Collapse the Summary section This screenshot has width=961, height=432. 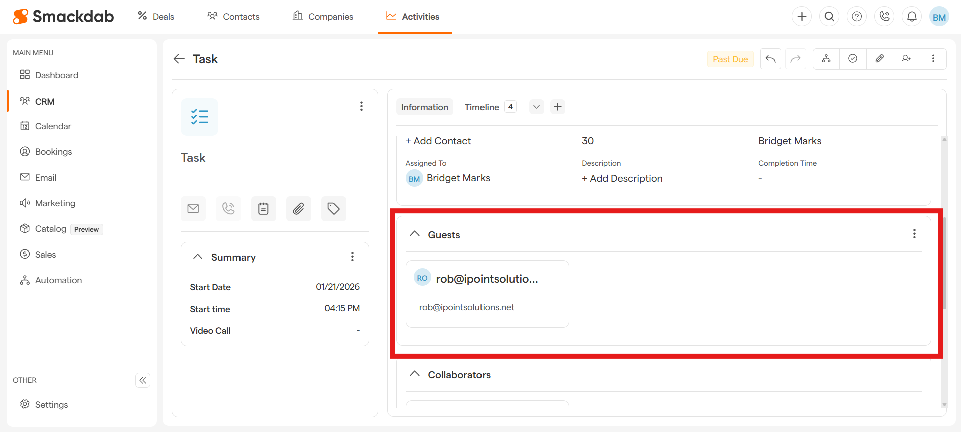coord(198,257)
